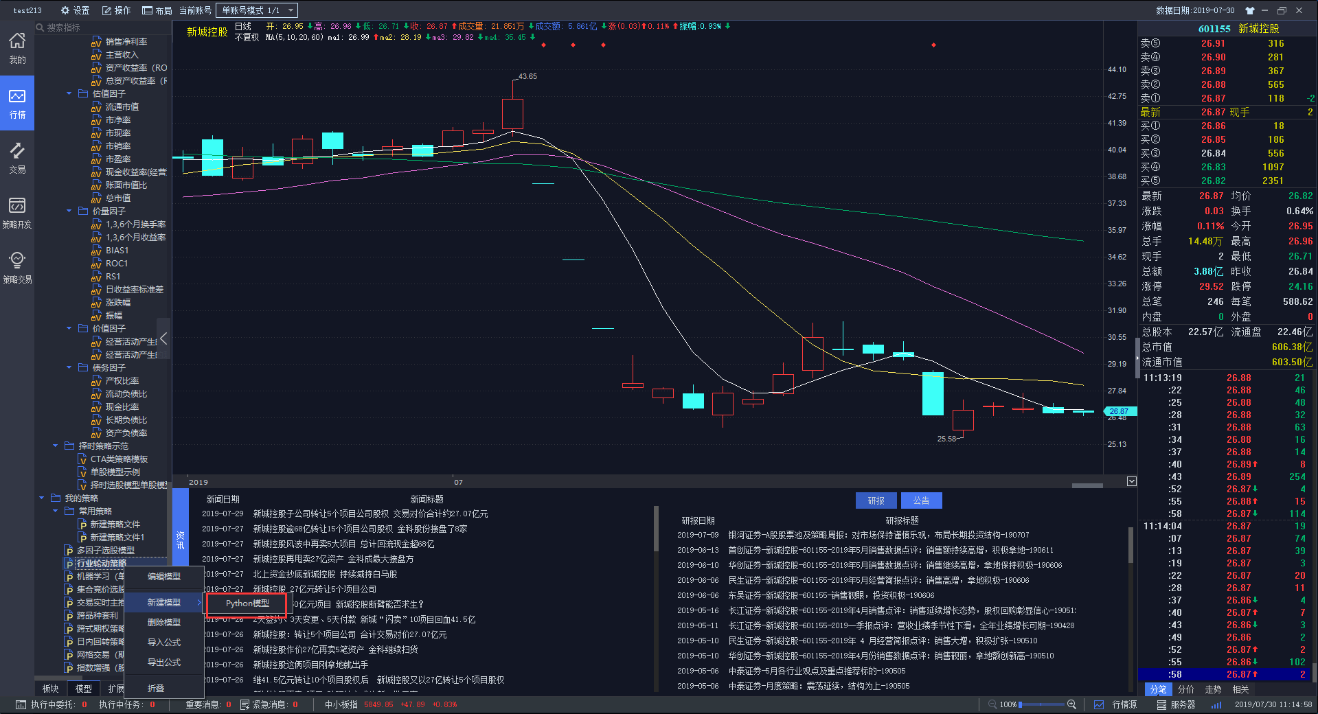1318x714 pixels.
Task: Open the 行情 market view in sidebar
Action: (17, 103)
